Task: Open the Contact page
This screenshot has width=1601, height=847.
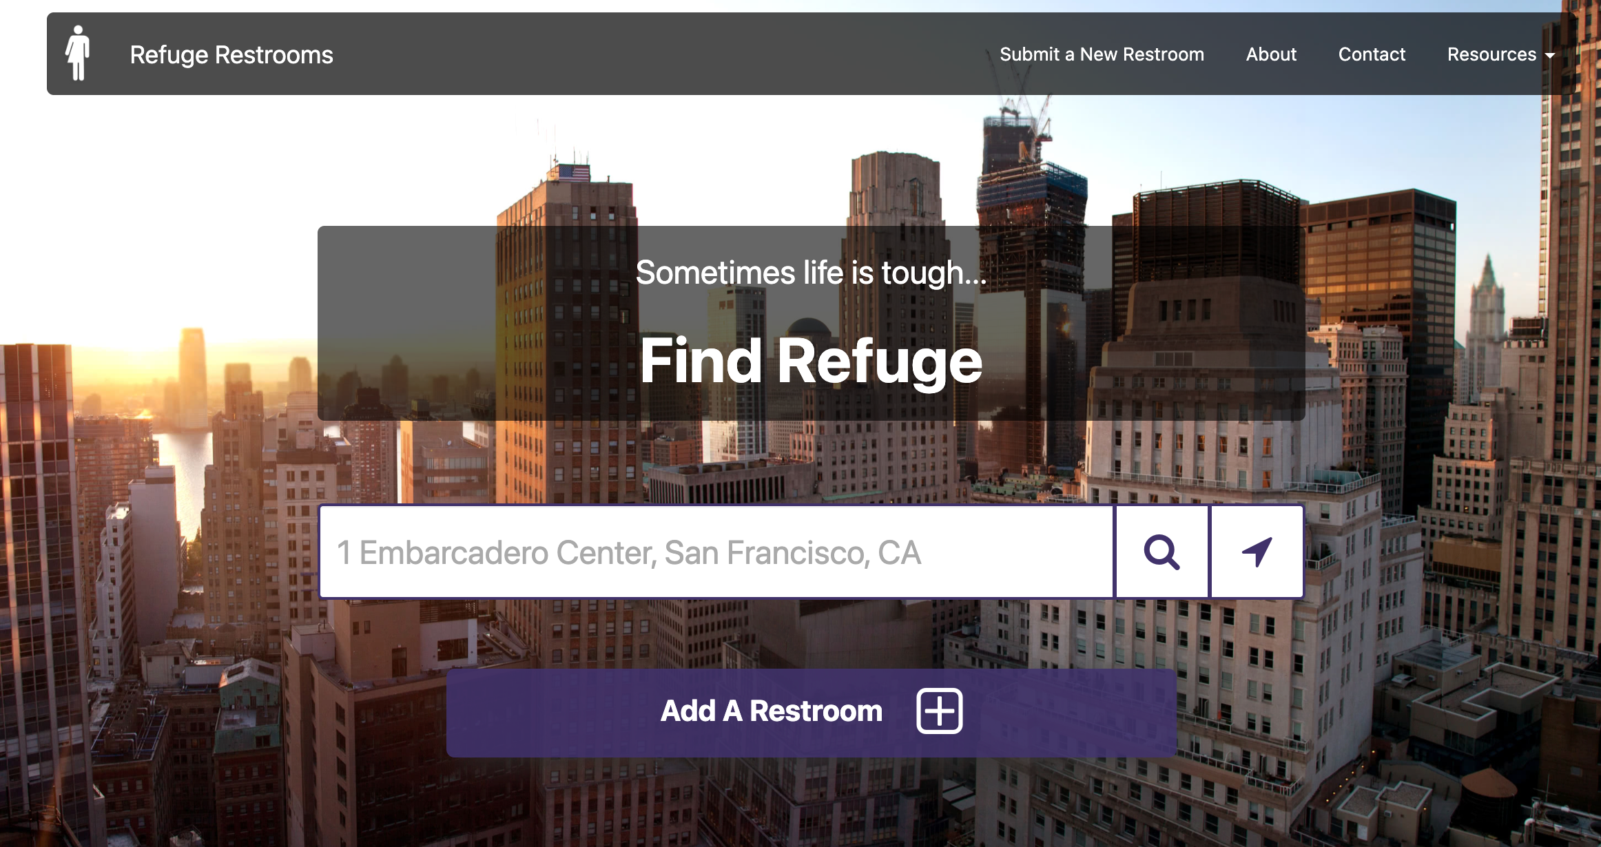Action: point(1372,54)
